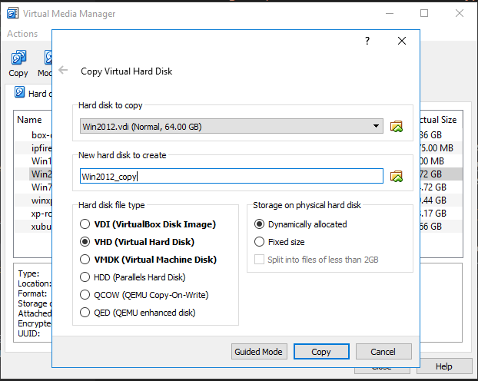Select the xubu disk row in list
Screen dimensions: 478x381
[41, 227]
